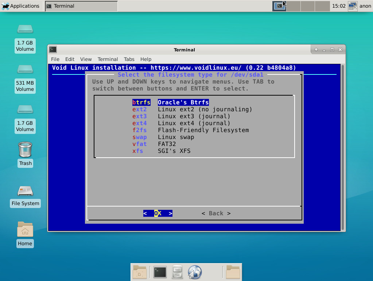Open the File menu
The height and width of the screenshot is (281, 373).
click(x=55, y=59)
